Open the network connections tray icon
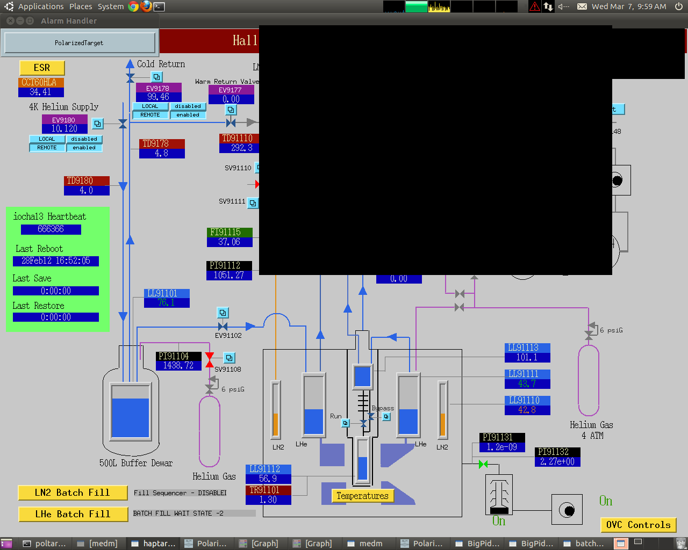Screen dimensions: 688x550 click(548, 6)
